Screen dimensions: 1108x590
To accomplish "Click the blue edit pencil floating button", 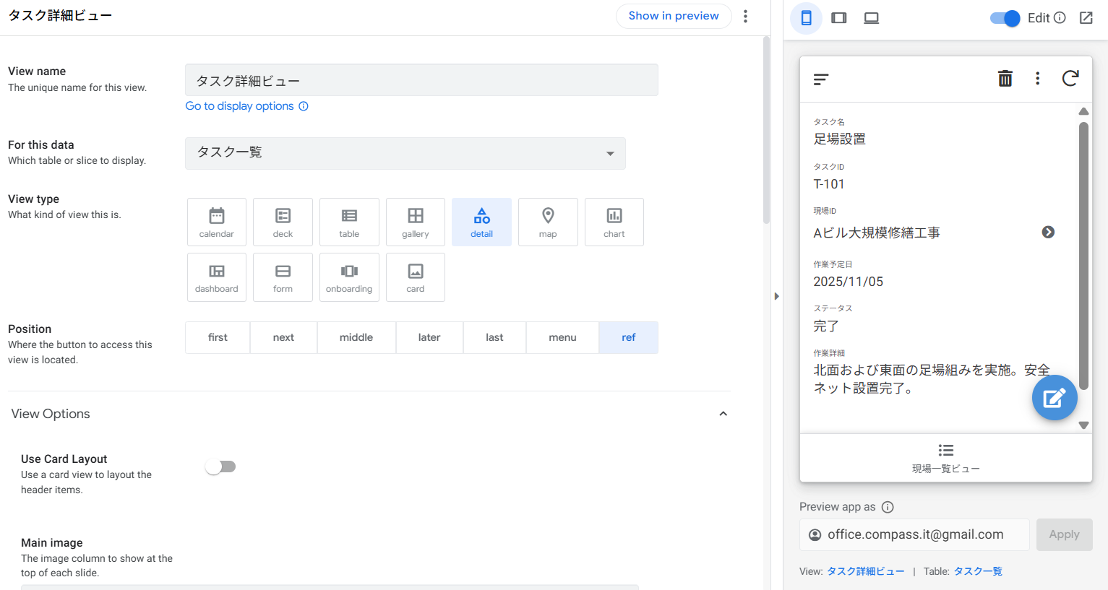I will [1054, 397].
